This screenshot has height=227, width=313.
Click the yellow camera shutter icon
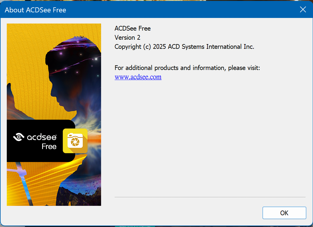pos(75,141)
